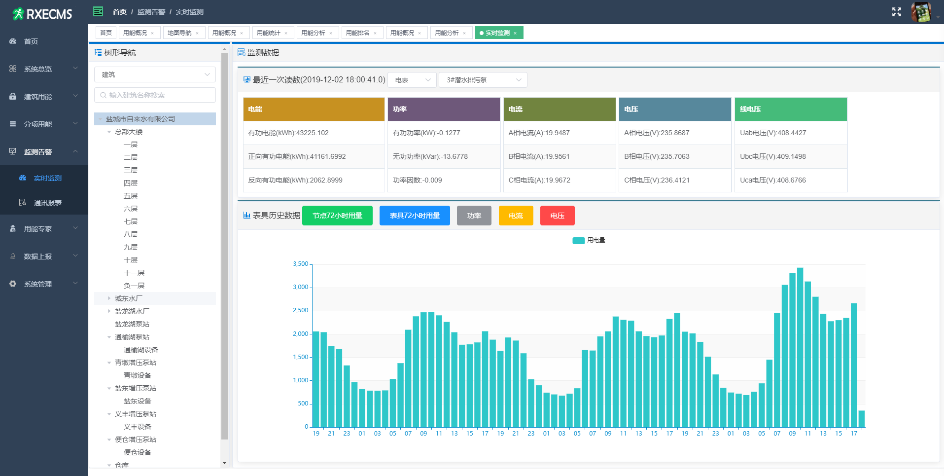Collapse the 总部大楼 tree node
Viewport: 944px width, 476px height.
click(x=109, y=132)
